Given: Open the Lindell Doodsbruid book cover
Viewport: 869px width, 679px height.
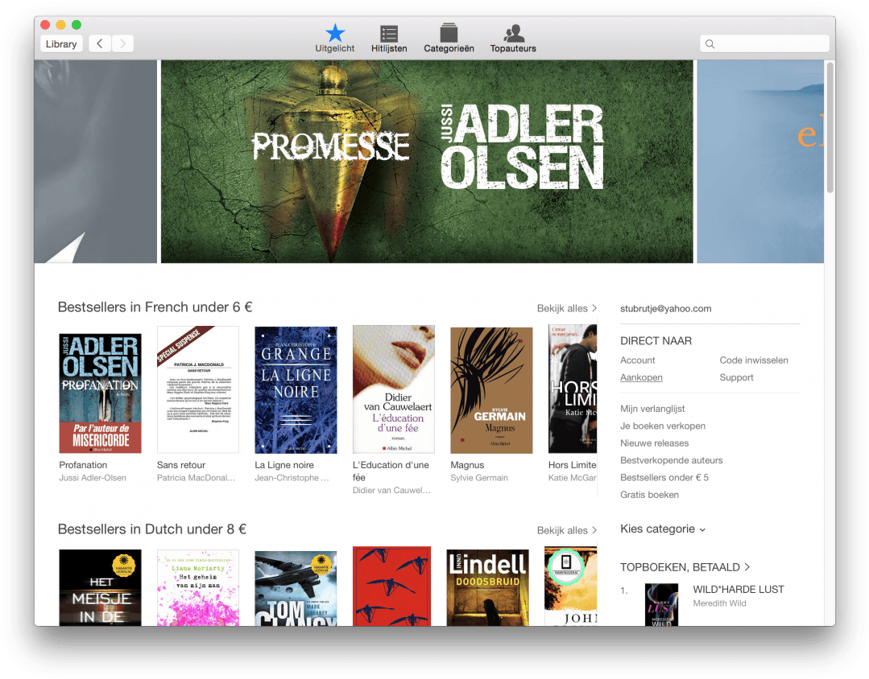Looking at the screenshot, I should point(488,587).
